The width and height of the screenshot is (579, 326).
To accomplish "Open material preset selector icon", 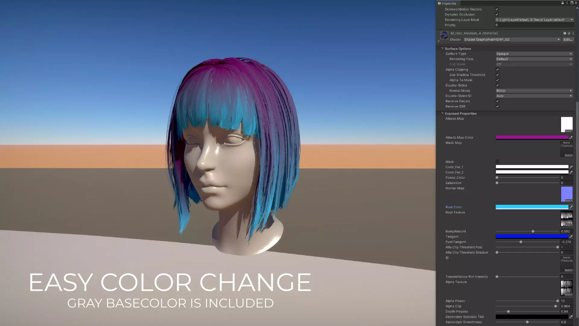I will click(x=569, y=33).
